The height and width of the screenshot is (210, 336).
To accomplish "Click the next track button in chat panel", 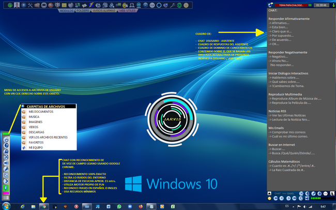I will tap(288, 198).
